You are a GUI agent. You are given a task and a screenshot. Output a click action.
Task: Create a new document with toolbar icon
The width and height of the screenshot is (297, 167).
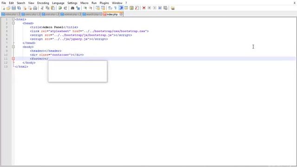point(3,8)
